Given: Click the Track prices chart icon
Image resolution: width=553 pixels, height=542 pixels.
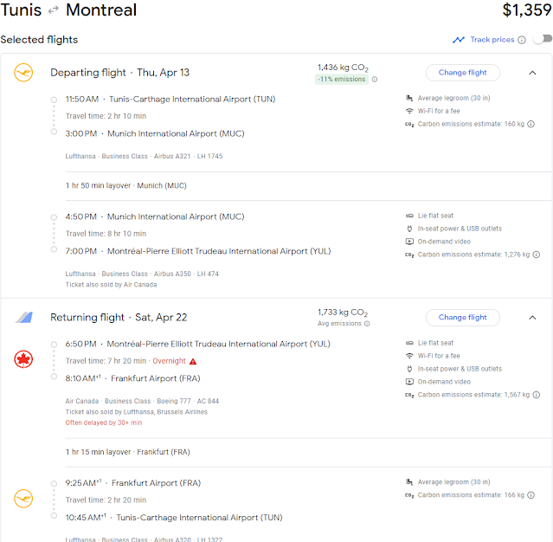Looking at the screenshot, I should coord(459,40).
